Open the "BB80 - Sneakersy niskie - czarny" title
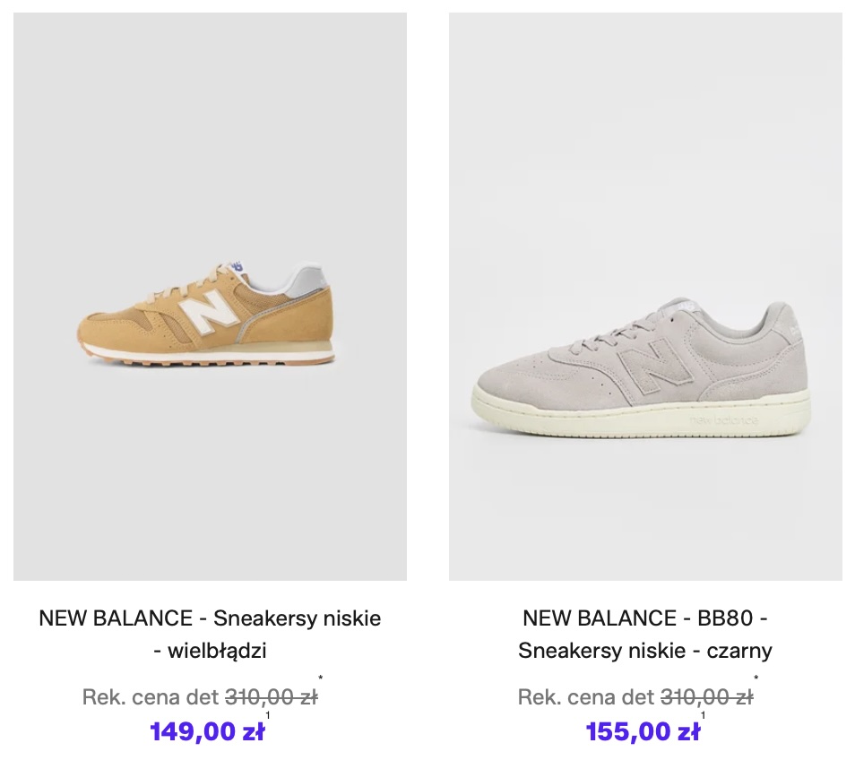This screenshot has width=855, height=769. tap(645, 634)
